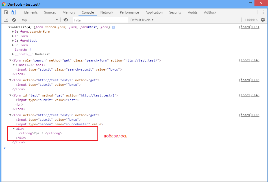The height and width of the screenshot is (182, 268).
Task: Expand item 0: form.search-form
Action: coord(13,32)
